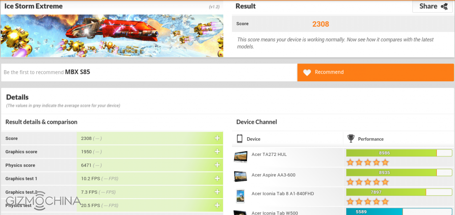
Task: Click the phone icon in Device header
Action: point(239,139)
